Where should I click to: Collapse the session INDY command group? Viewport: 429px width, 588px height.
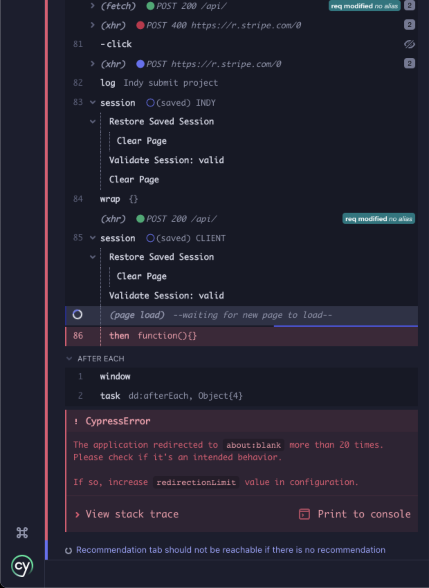coord(92,102)
